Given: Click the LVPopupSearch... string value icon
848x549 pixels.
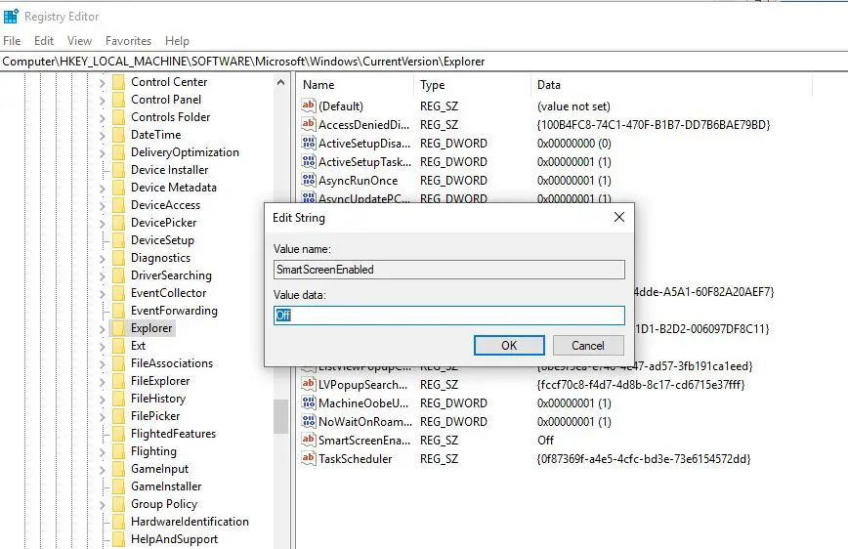Looking at the screenshot, I should [309, 384].
